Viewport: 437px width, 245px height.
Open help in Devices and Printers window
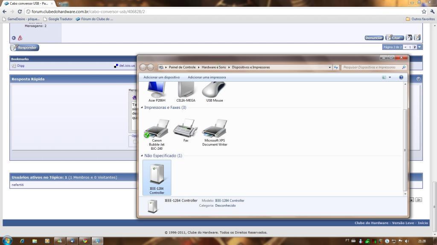401,77
